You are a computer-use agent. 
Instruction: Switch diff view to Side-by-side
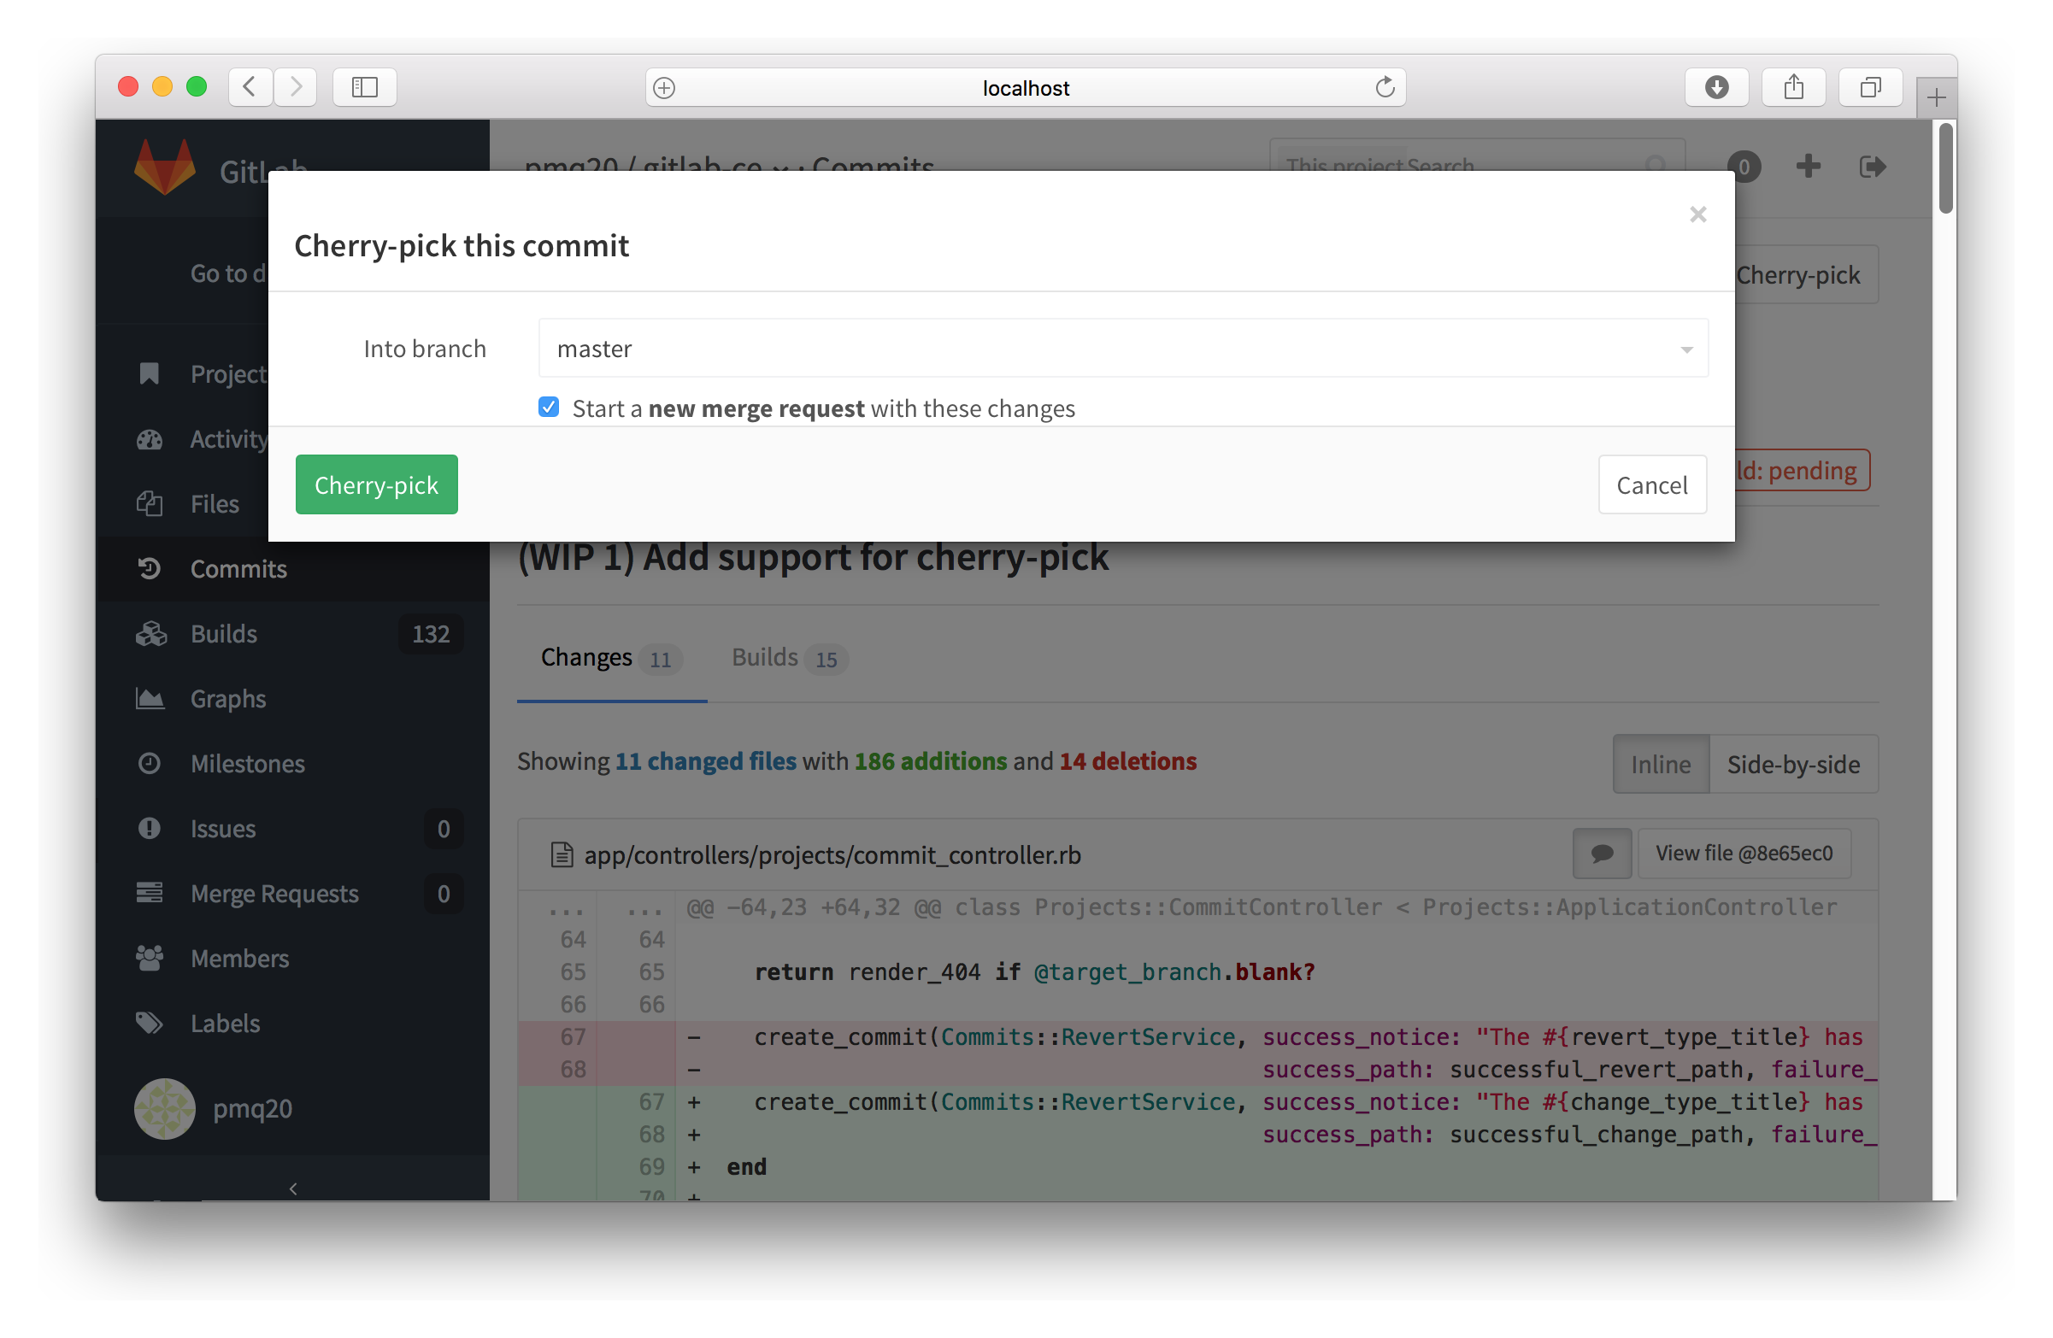(1792, 764)
